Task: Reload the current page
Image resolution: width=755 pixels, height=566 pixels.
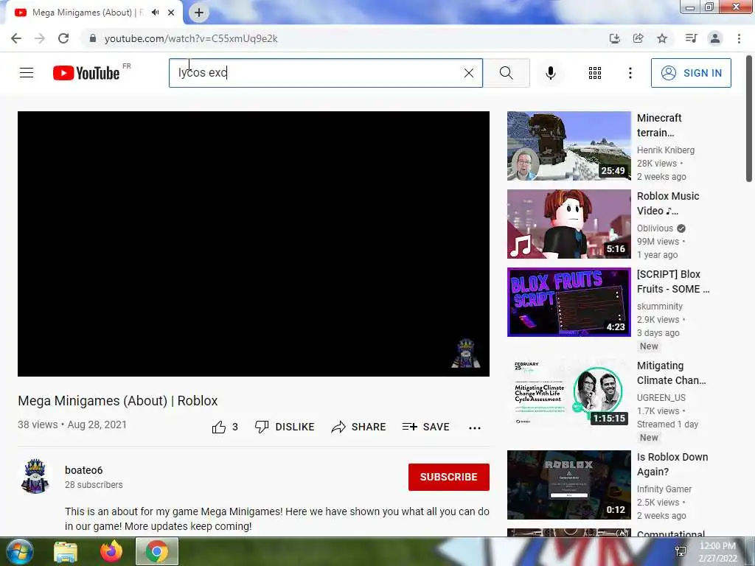Action: (63, 38)
